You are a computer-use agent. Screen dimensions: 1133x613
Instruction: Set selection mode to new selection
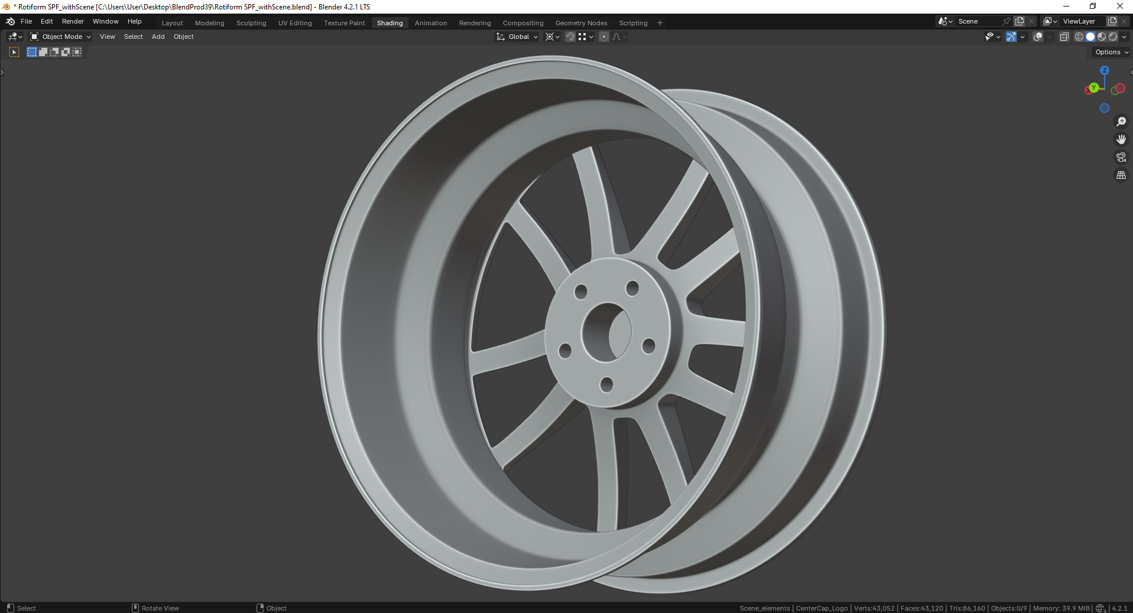click(x=32, y=52)
